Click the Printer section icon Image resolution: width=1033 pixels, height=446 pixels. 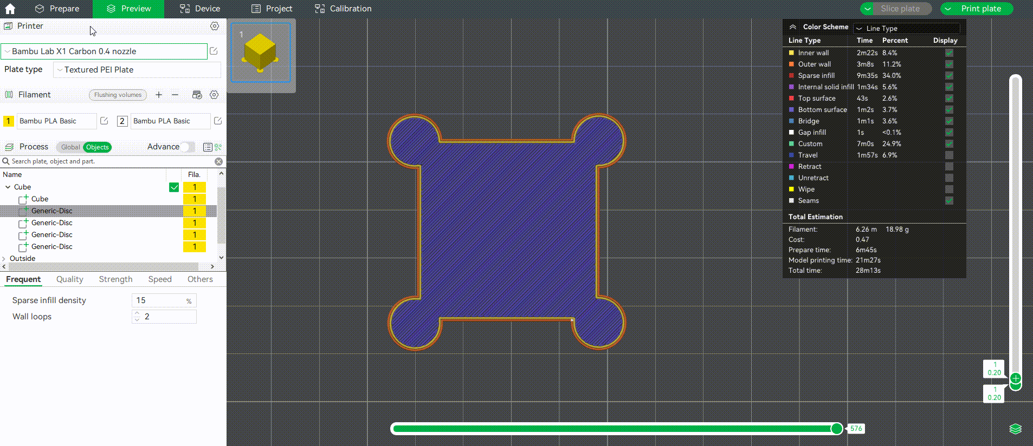pyautogui.click(x=8, y=26)
